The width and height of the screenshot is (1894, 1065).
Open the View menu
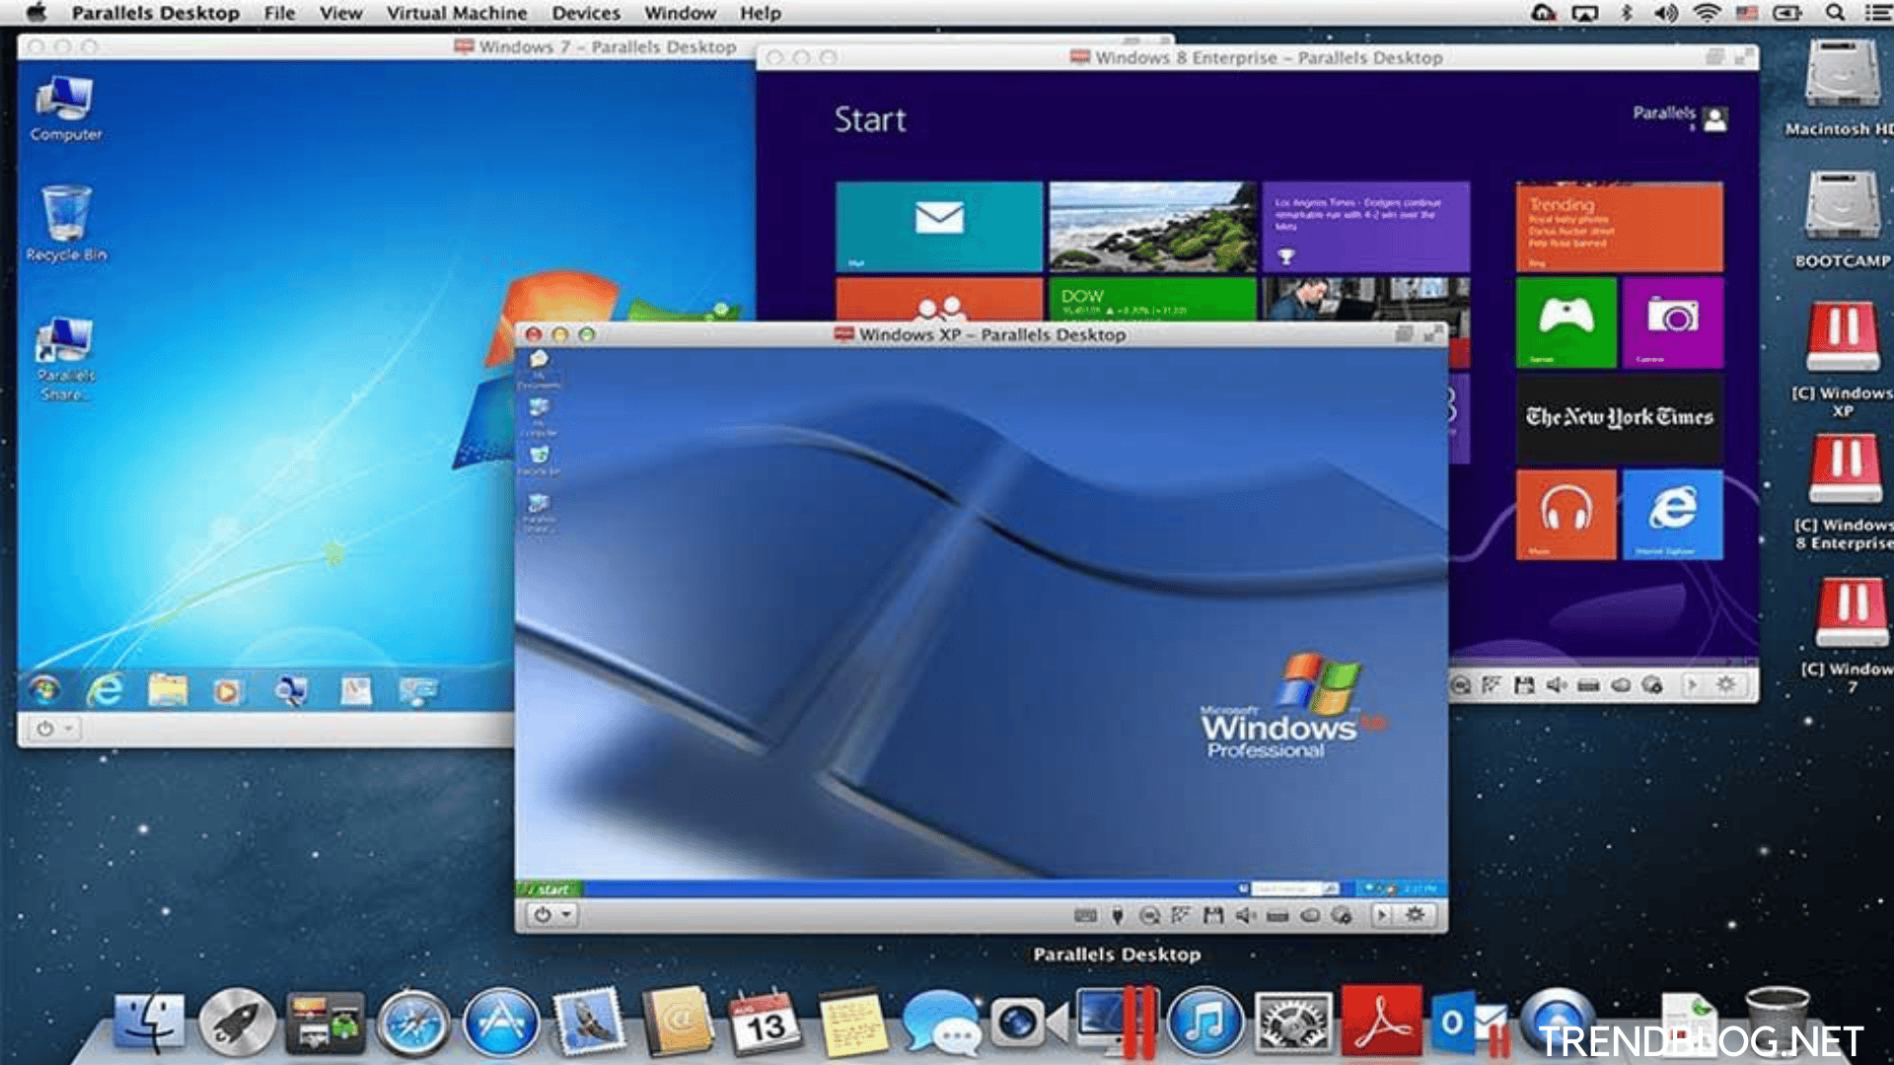[340, 13]
